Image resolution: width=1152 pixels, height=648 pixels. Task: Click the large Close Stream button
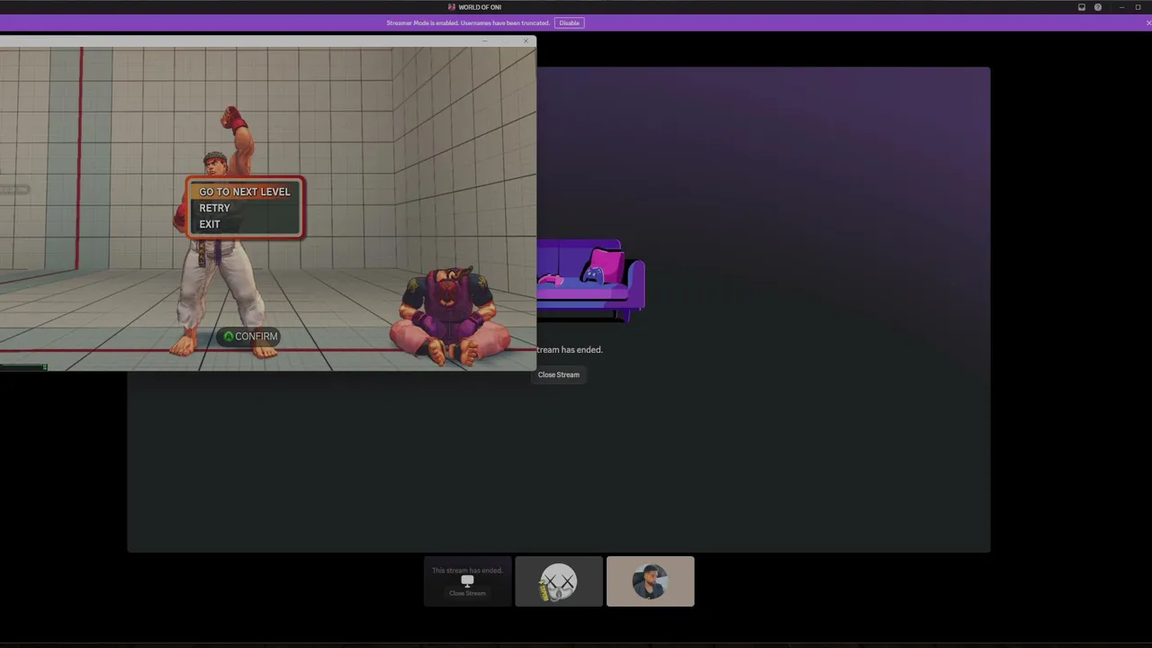pyautogui.click(x=559, y=374)
